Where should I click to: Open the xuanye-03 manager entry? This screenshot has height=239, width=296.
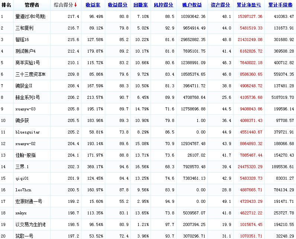tap(26, 109)
